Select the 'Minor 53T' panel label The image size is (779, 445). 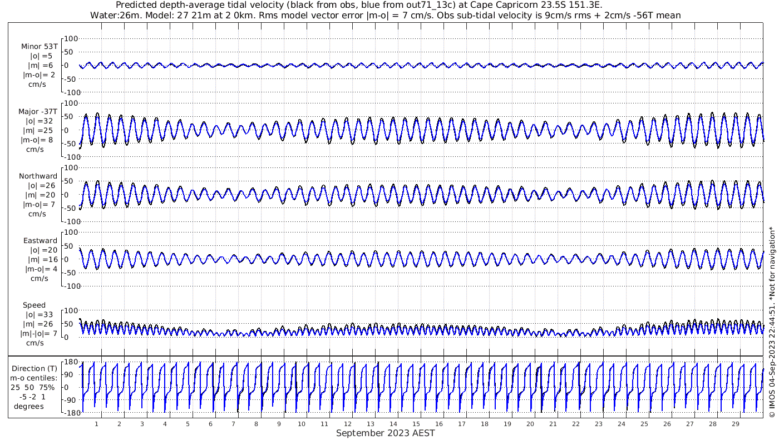click(39, 47)
